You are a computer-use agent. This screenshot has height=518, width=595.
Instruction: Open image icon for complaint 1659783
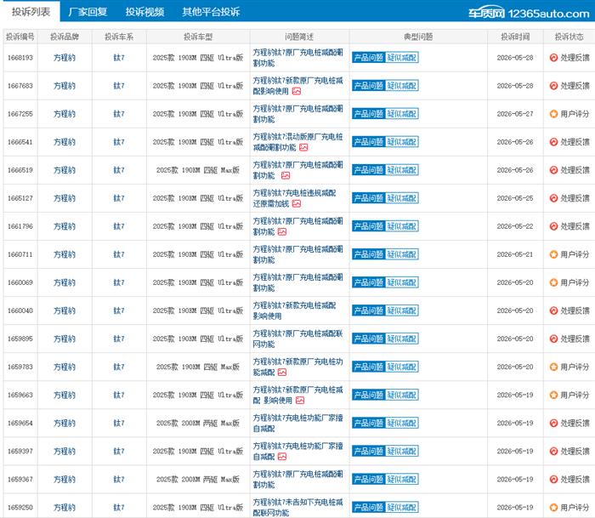(282, 373)
